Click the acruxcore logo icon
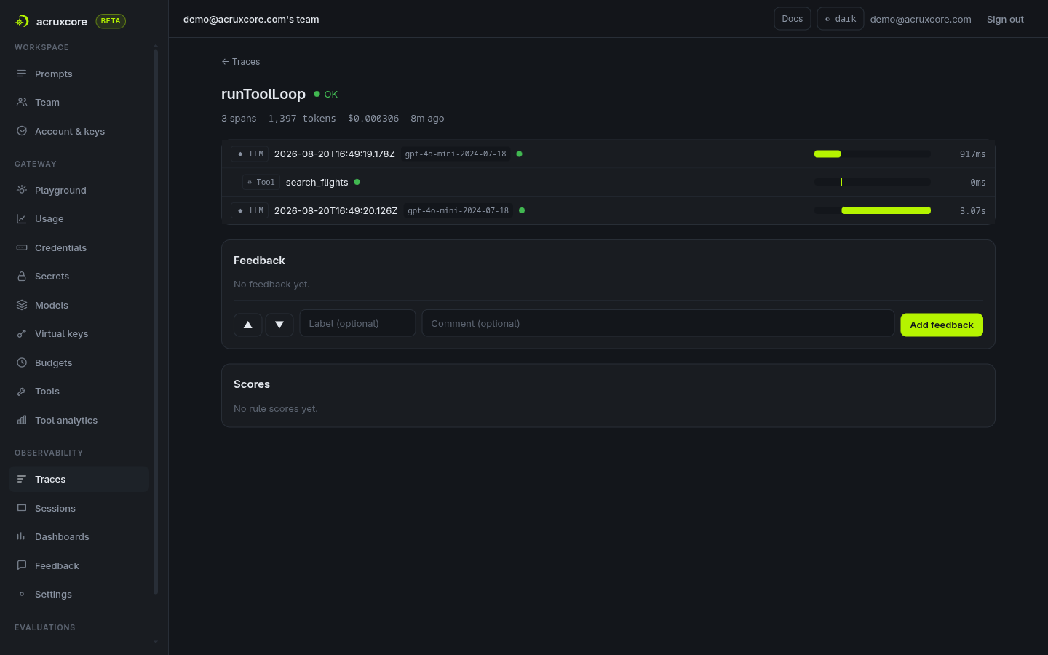Image resolution: width=1048 pixels, height=655 pixels. [x=22, y=22]
